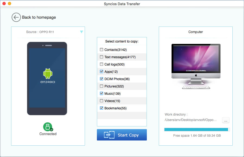Uncheck the Bookmarks(55) checkbox
244x157 pixels.
click(x=102, y=108)
